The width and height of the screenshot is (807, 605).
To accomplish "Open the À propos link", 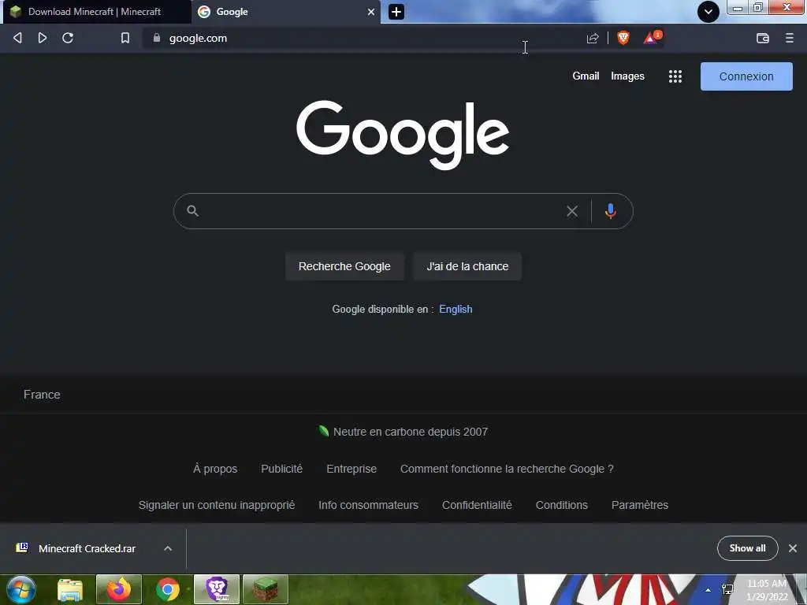I will [215, 470].
